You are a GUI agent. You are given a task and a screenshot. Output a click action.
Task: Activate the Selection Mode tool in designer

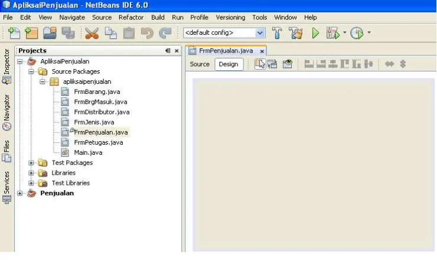click(x=260, y=64)
